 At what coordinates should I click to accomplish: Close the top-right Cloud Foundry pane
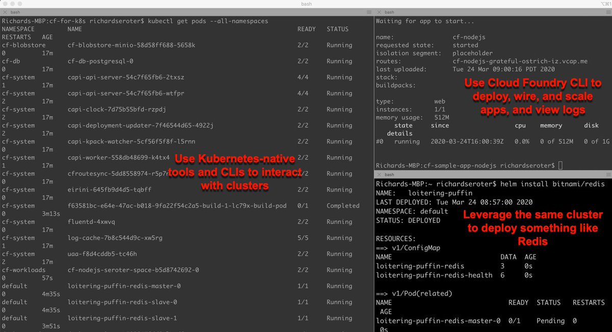[x=379, y=12]
